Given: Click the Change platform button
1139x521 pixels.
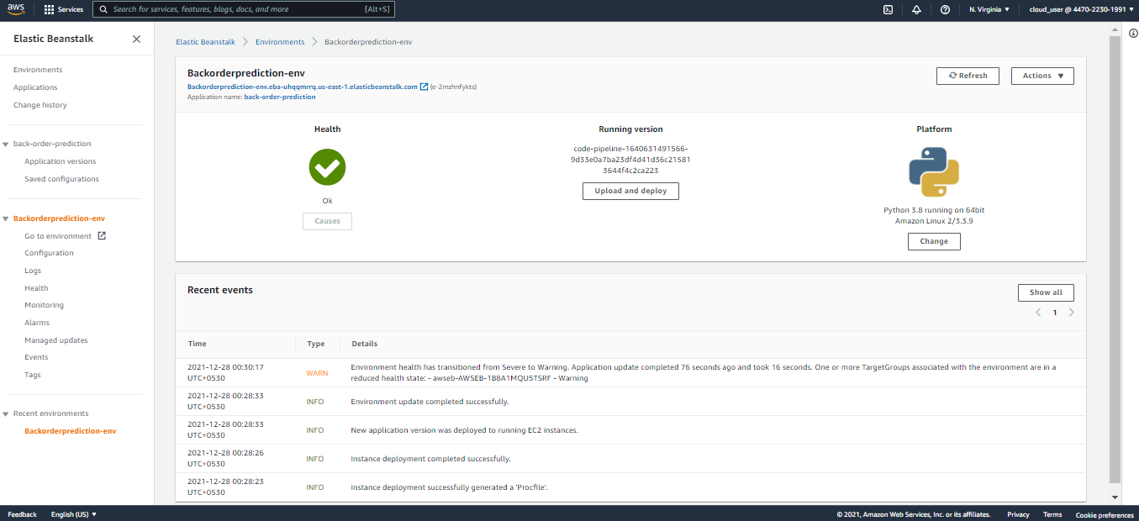Looking at the screenshot, I should click(x=934, y=241).
